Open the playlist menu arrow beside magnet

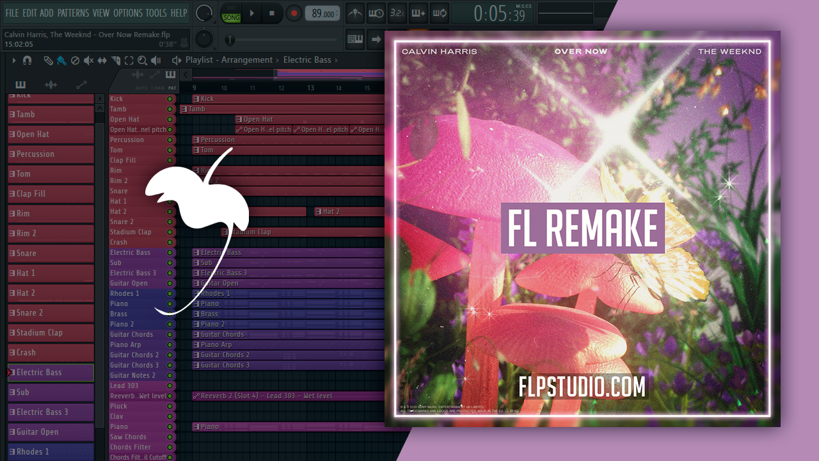click(13, 60)
